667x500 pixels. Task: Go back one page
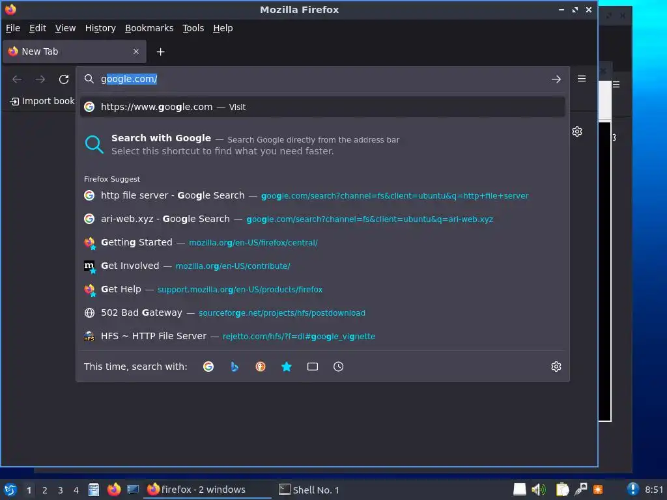17,79
